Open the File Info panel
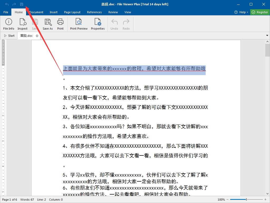The width and height of the screenshot is (270, 203). (x=9, y=24)
